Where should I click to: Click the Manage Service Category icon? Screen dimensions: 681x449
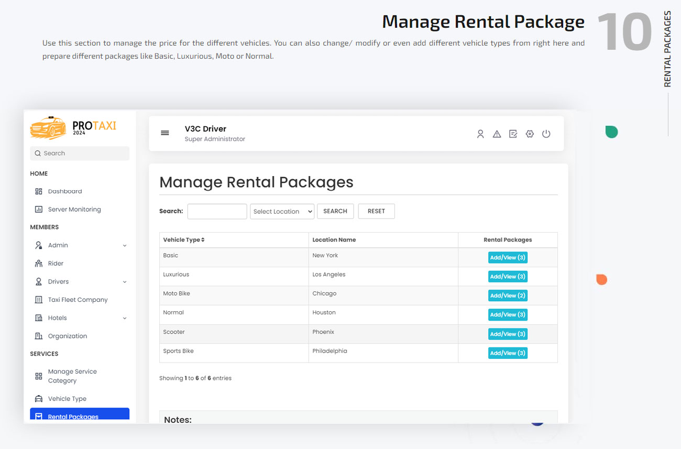click(38, 376)
